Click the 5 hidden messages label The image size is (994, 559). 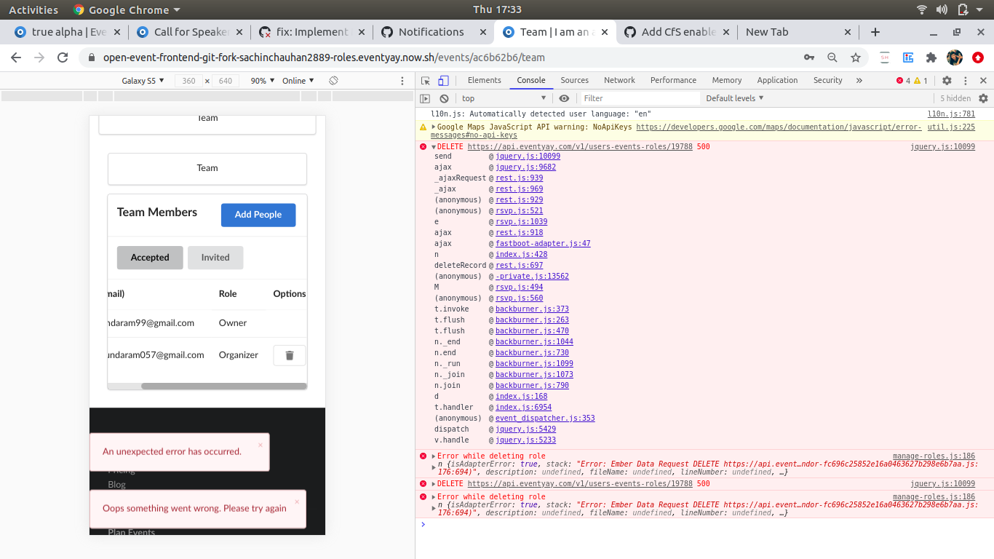point(955,98)
